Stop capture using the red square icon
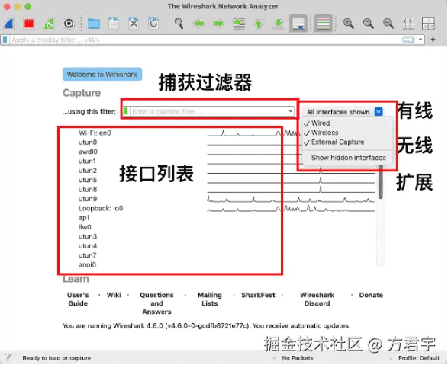The width and height of the screenshot is (448, 365). pos(29,24)
